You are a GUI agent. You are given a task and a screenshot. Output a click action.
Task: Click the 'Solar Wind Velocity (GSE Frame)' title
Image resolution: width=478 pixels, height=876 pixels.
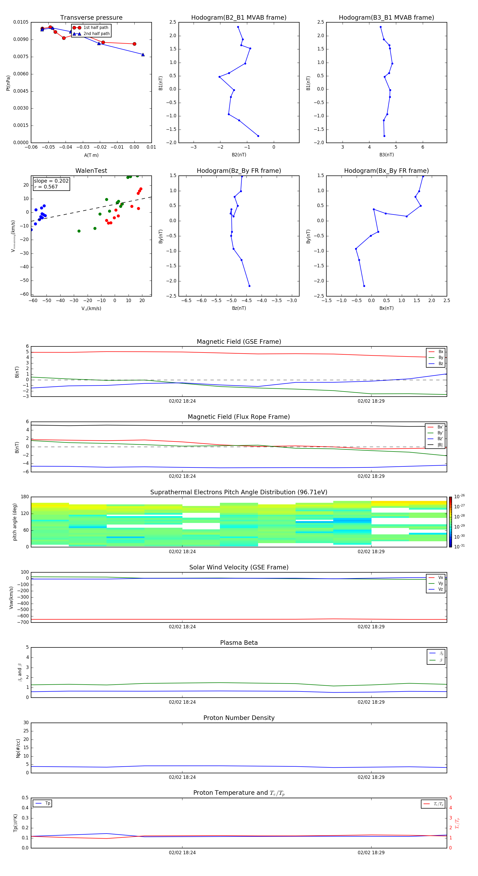[239, 568]
